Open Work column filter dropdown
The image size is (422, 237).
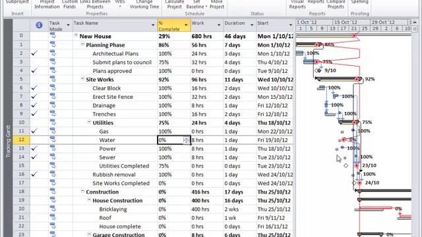pos(219,25)
